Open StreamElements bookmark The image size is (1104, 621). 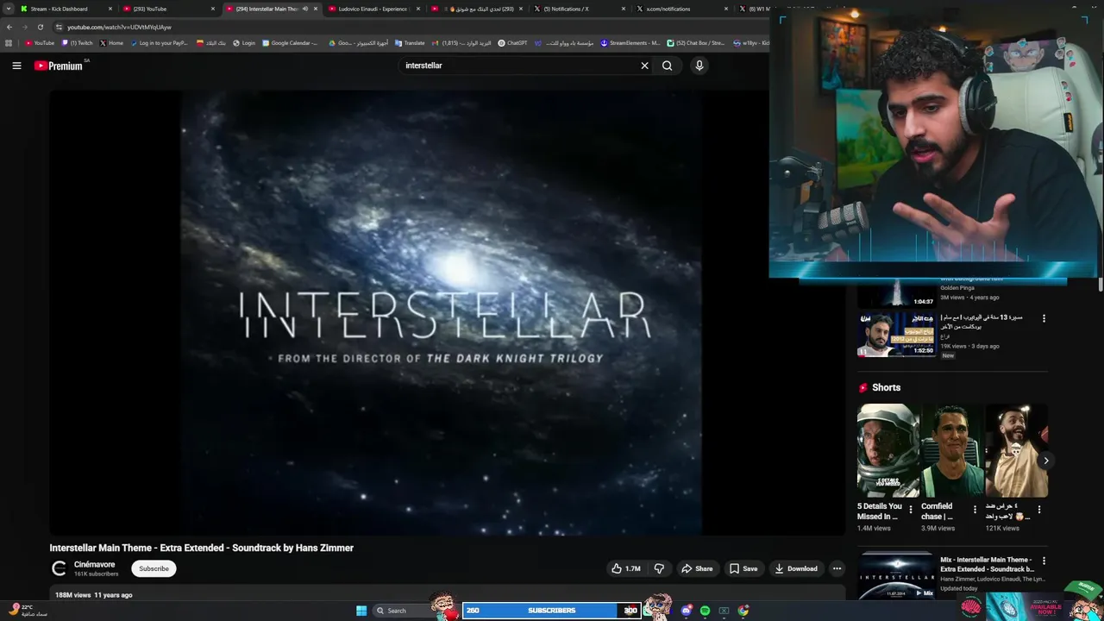(x=630, y=42)
